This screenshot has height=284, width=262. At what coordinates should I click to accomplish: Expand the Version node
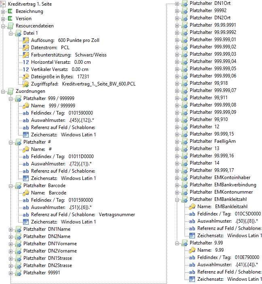[3, 19]
